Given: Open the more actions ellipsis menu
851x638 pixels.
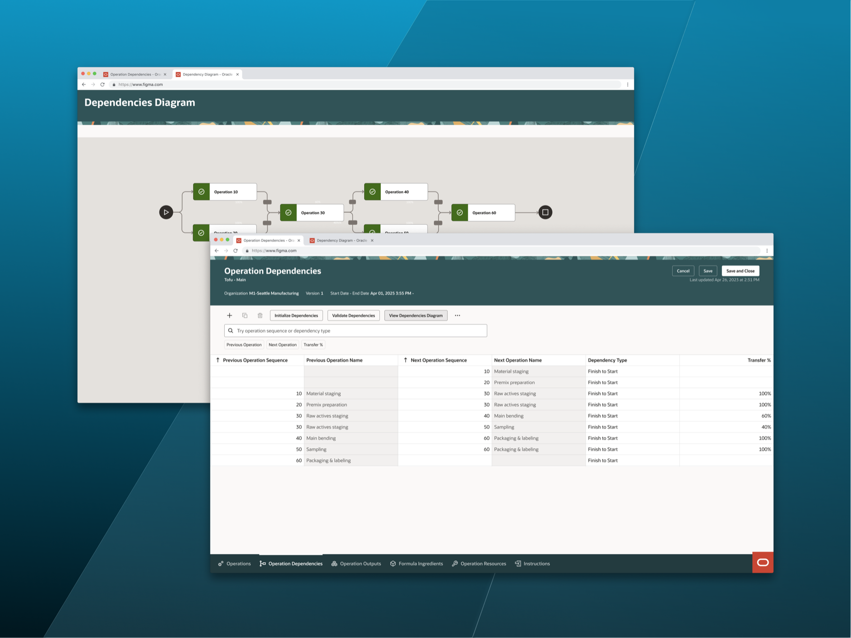Looking at the screenshot, I should point(457,316).
